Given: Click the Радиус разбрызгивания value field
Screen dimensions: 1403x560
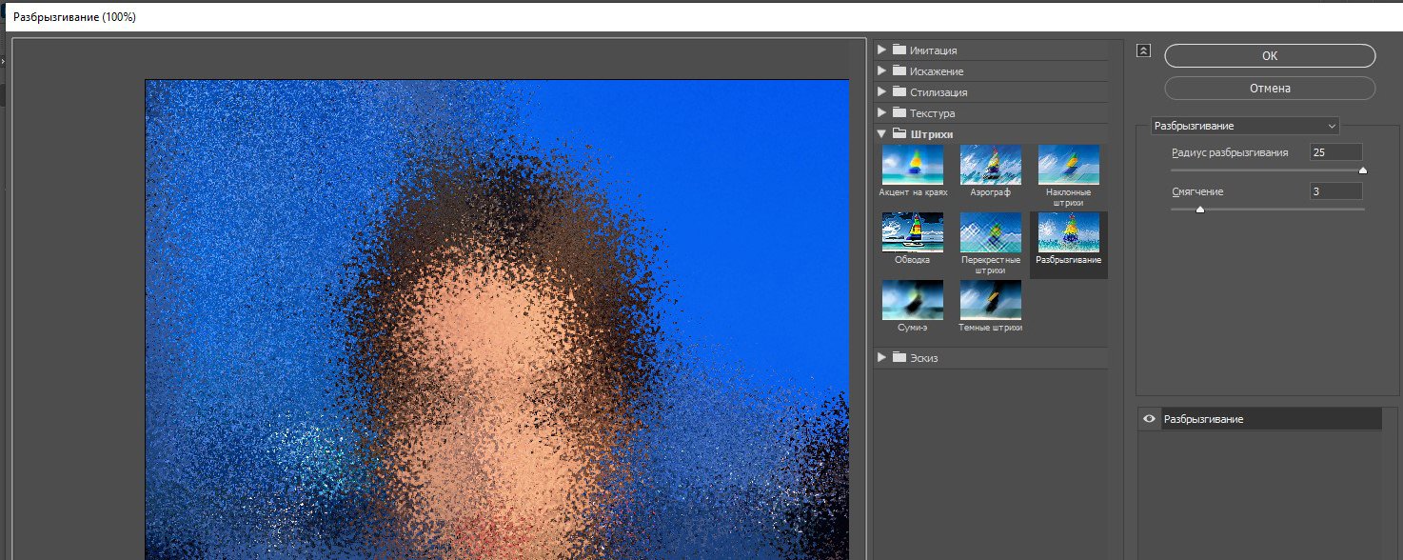Looking at the screenshot, I should (x=1335, y=152).
